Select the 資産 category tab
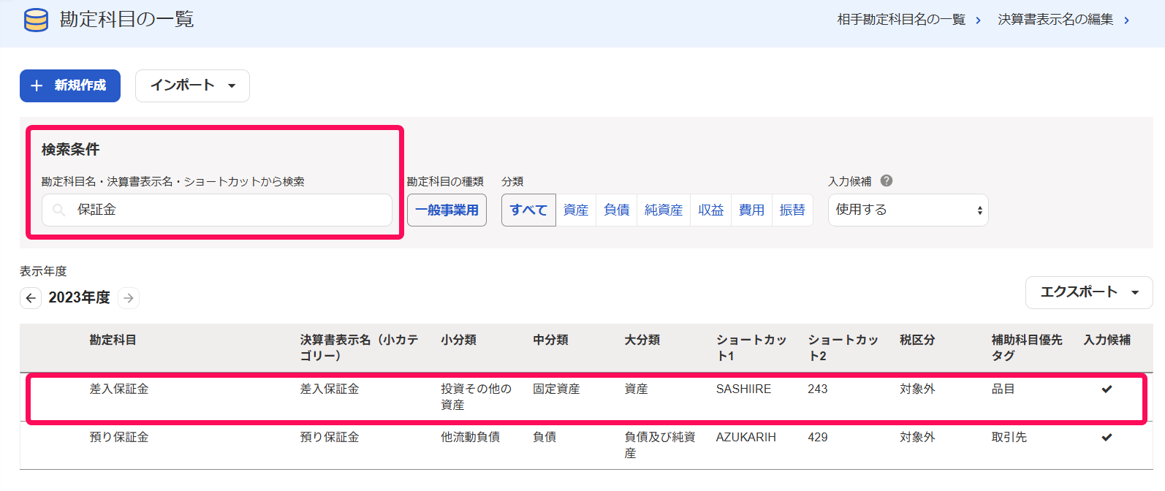The width and height of the screenshot is (1165, 491). coord(576,210)
